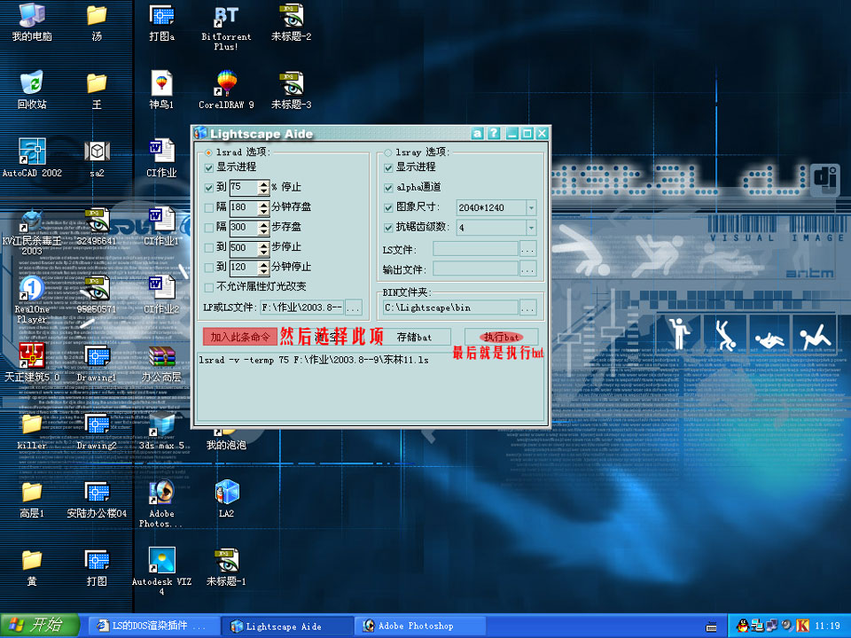851x638 pixels.
Task: Select the CorelDRAW 9 balloon shortcut
Action: 226,89
